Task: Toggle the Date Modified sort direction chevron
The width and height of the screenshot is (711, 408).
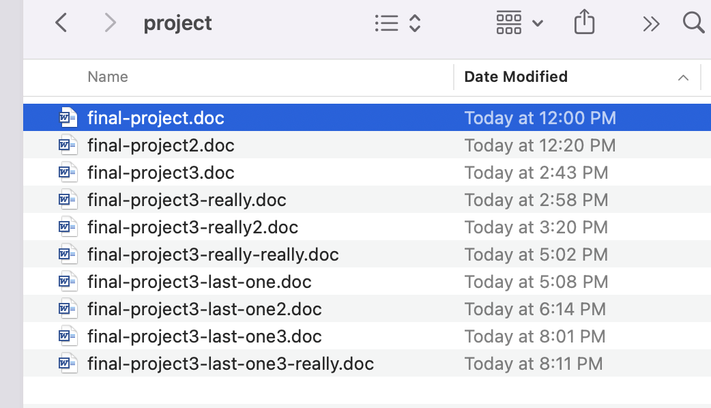Action: [683, 77]
